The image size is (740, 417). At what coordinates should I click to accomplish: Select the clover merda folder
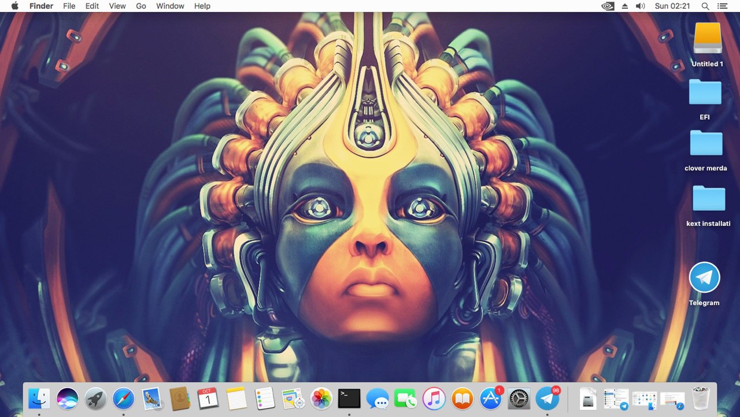[x=706, y=150]
